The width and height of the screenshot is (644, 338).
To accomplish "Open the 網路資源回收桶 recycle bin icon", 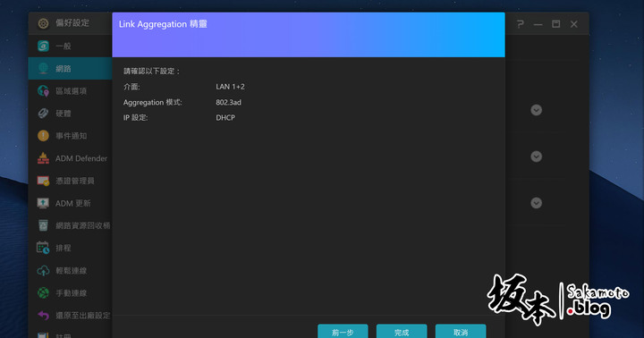I will click(x=43, y=225).
